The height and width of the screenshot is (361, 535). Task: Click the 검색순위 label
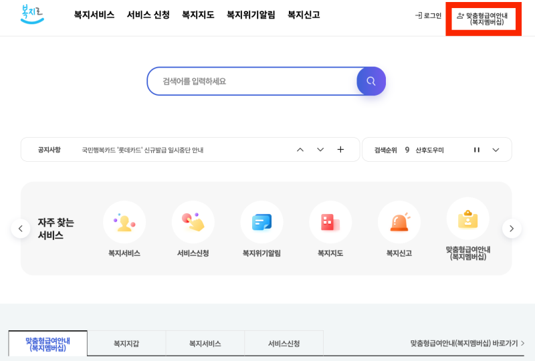(x=386, y=150)
